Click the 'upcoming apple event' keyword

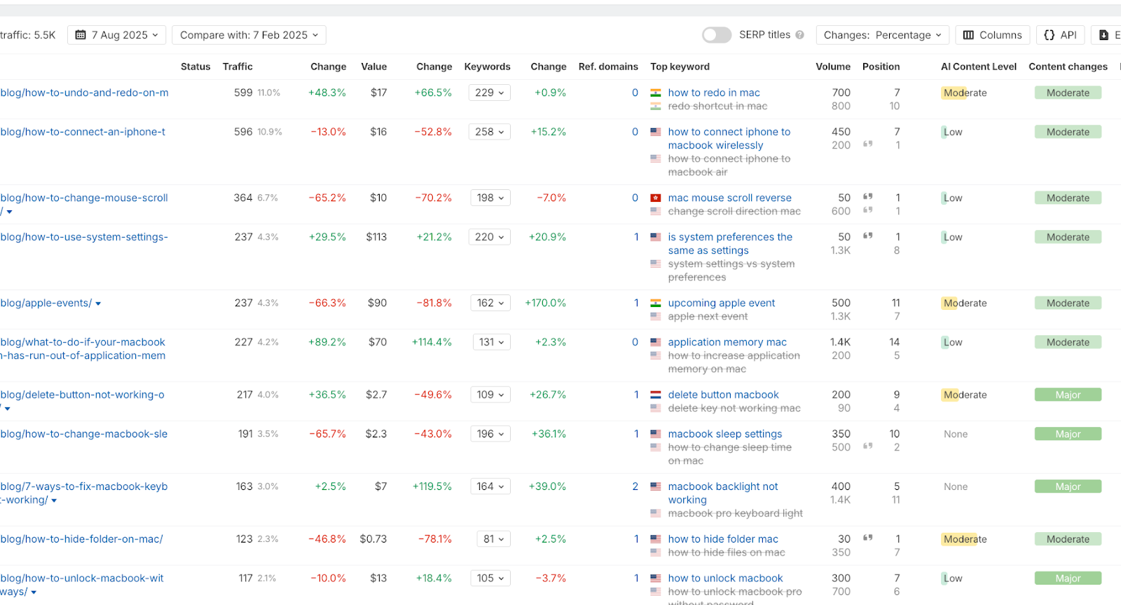point(721,303)
